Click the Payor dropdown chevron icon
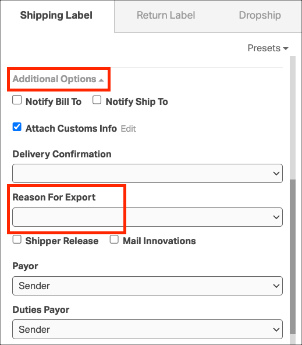 pos(276,286)
